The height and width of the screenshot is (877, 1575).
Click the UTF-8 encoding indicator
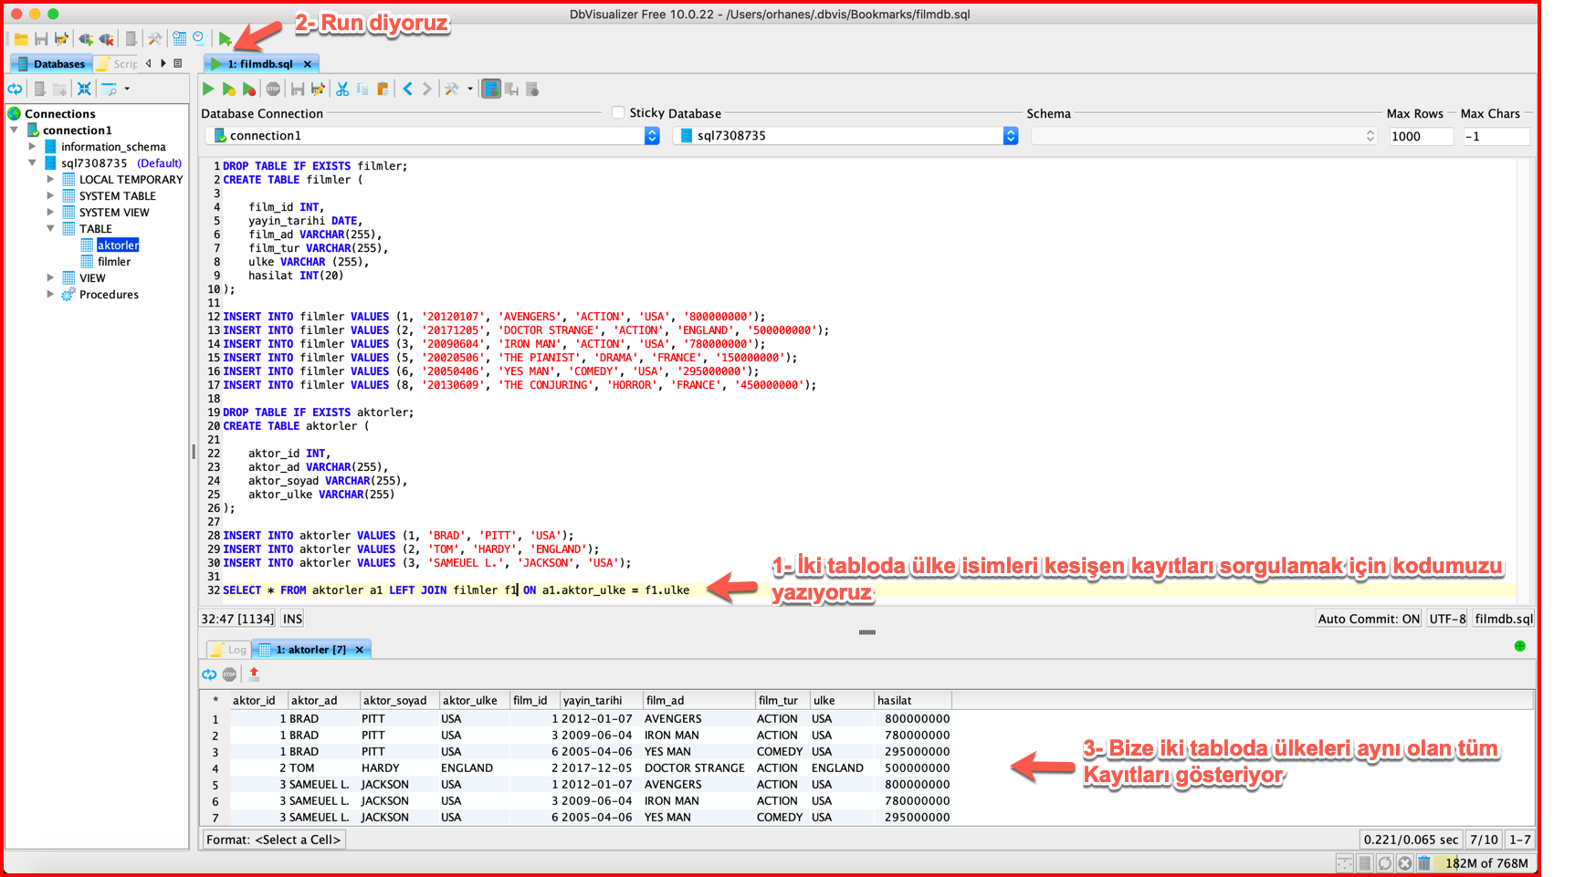point(1447,619)
